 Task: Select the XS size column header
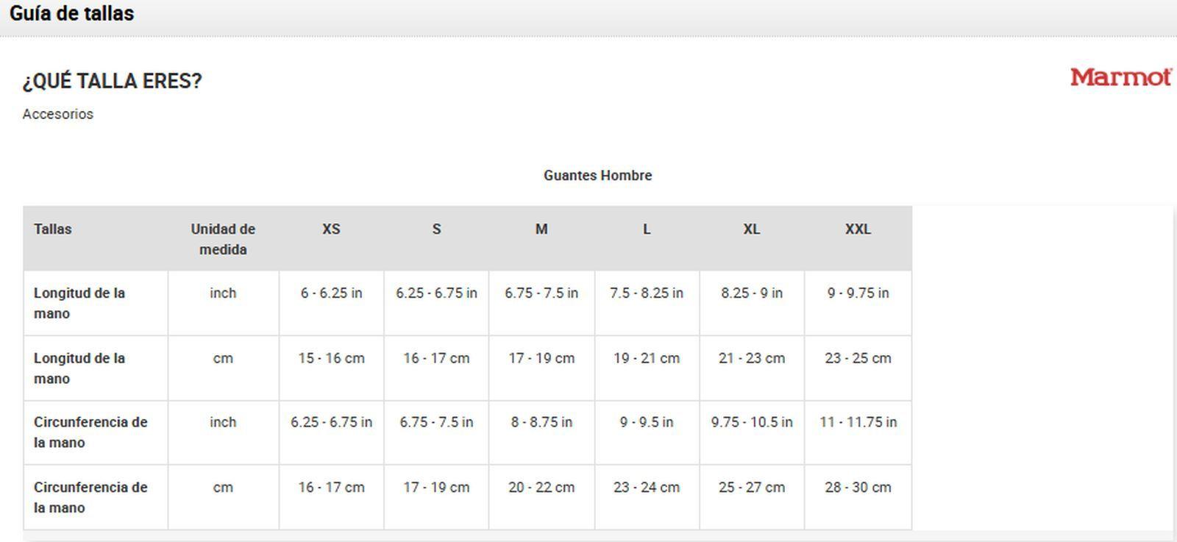(x=331, y=229)
